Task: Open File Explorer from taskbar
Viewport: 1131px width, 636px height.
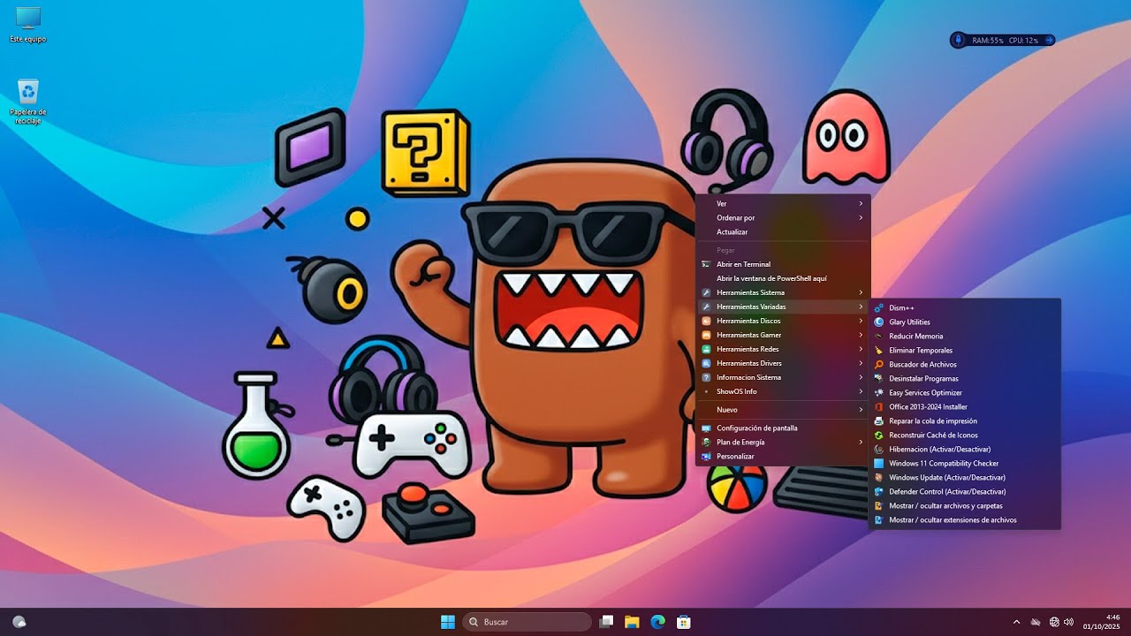Action: [x=632, y=622]
